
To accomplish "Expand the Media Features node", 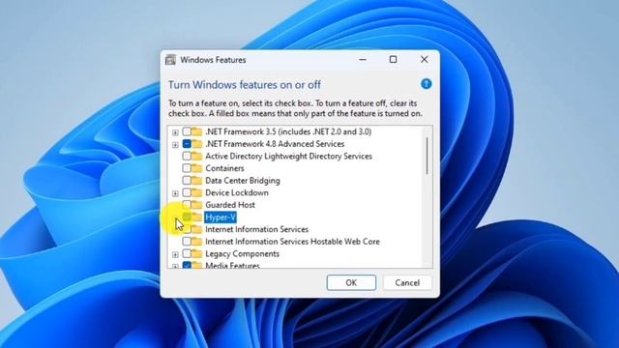I will click(175, 267).
